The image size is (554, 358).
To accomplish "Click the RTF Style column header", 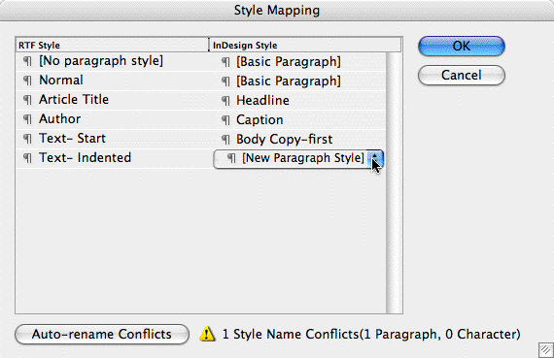I will pos(113,46).
